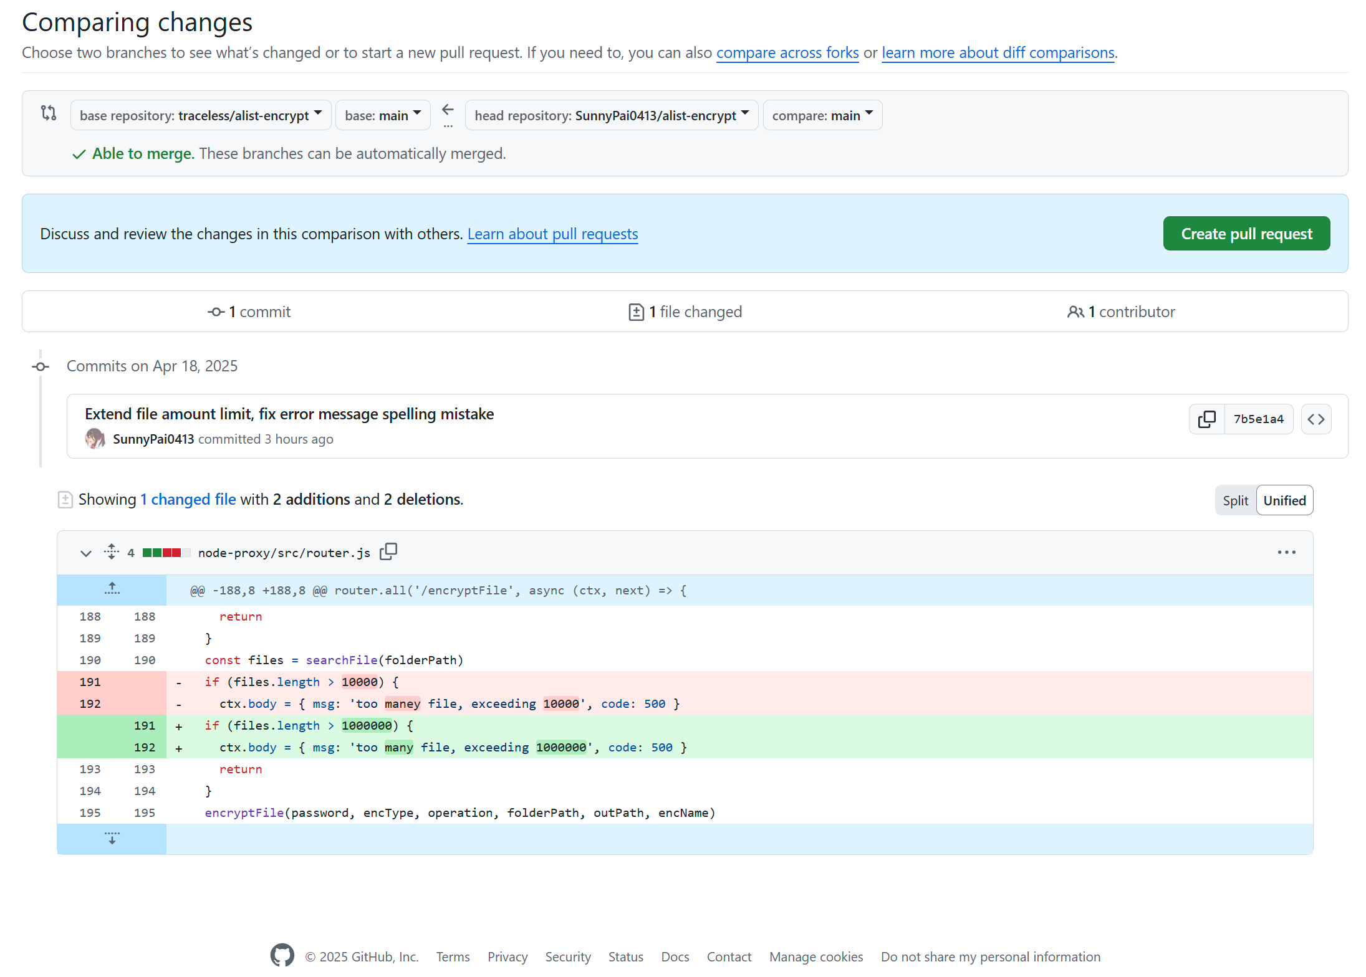Open SunnyPai0413 author name link
This screenshot has width=1366, height=977.
coord(153,439)
